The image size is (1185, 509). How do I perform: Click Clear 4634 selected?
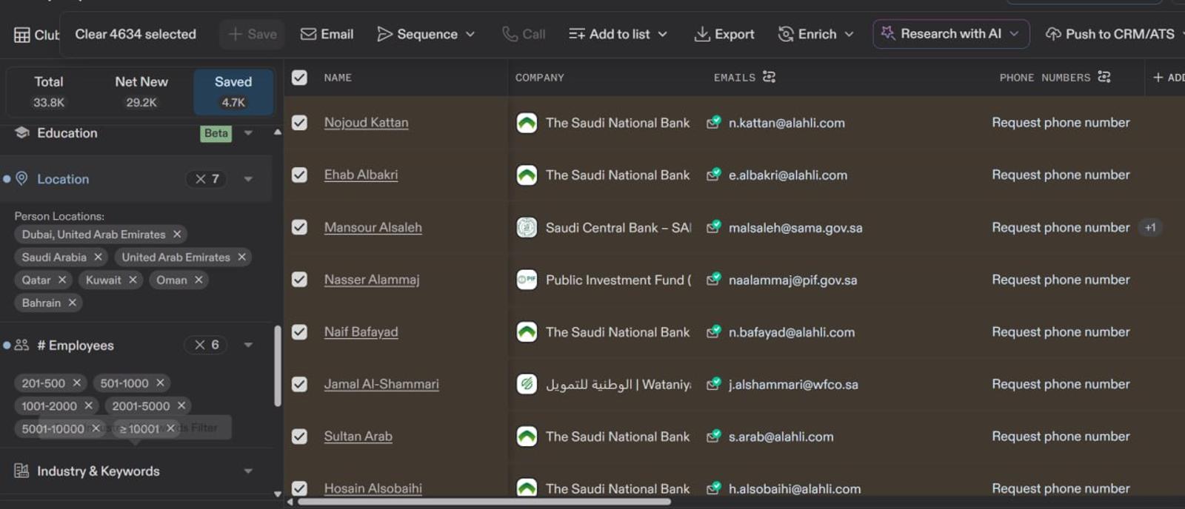coord(136,34)
